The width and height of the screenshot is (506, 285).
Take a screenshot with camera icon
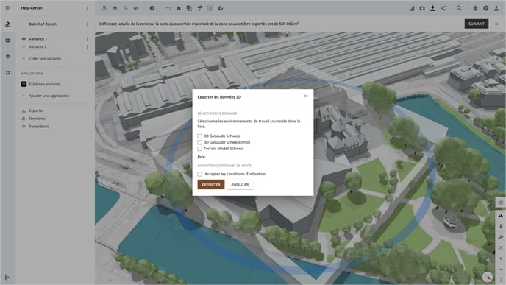422,8
